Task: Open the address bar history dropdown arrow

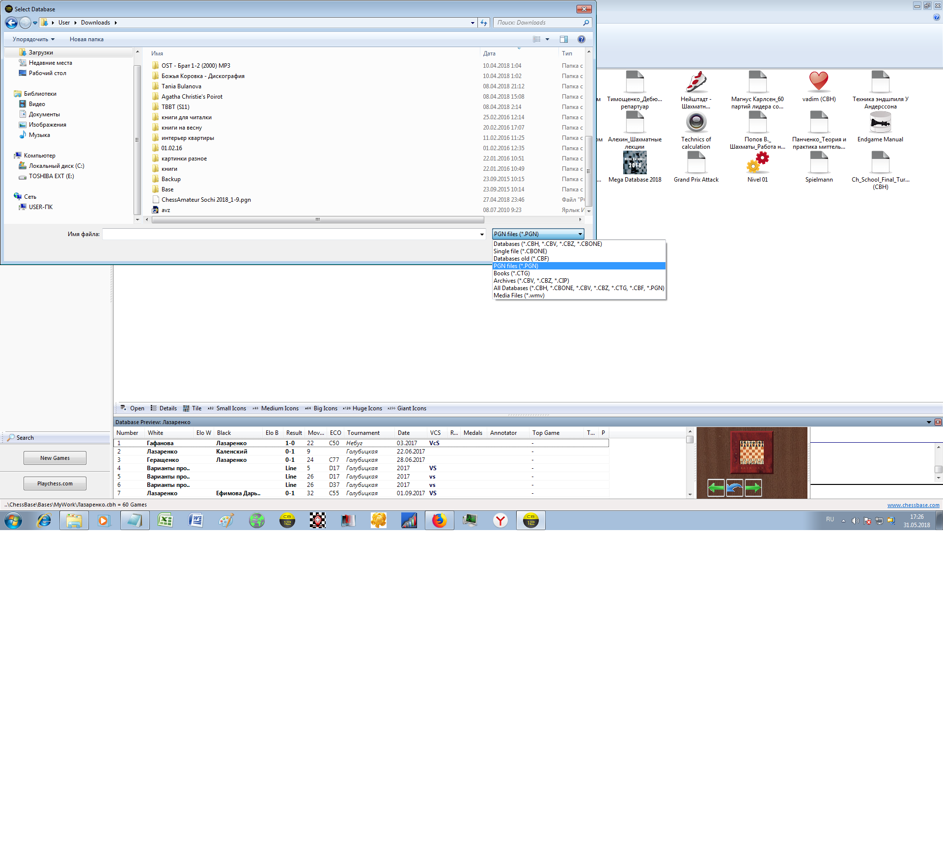Action: (x=472, y=23)
